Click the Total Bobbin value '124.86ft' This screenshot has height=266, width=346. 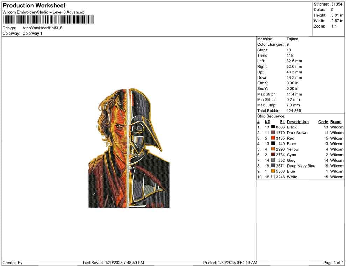pyautogui.click(x=294, y=111)
